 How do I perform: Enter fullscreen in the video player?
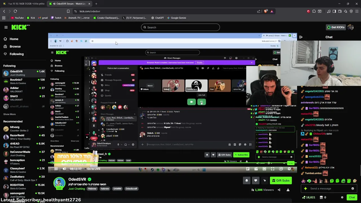[272, 169]
